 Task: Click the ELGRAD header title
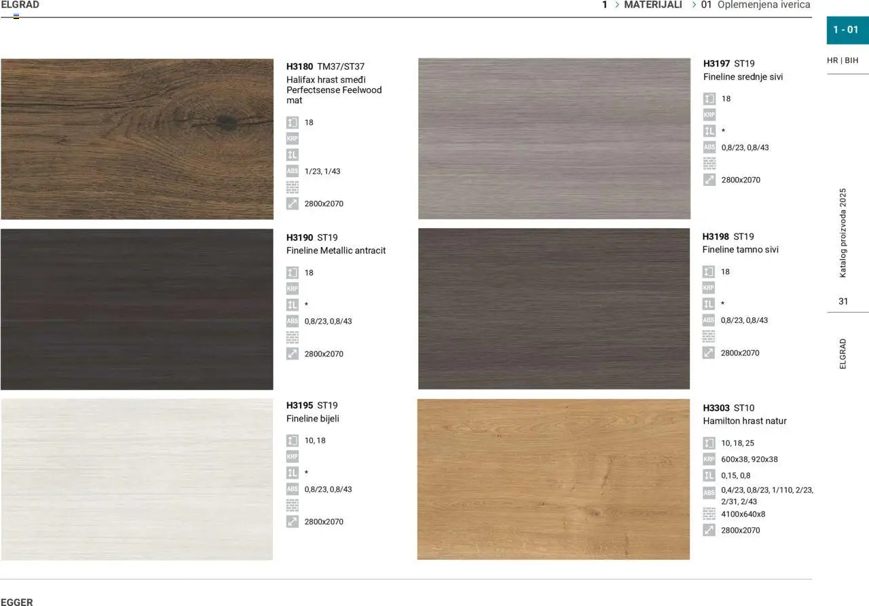click(20, 5)
